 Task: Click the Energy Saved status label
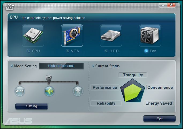pyautogui.click(x=159, y=103)
